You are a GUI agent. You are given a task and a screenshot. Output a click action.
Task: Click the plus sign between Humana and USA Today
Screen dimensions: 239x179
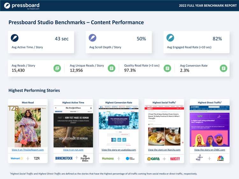(x=119, y=159)
